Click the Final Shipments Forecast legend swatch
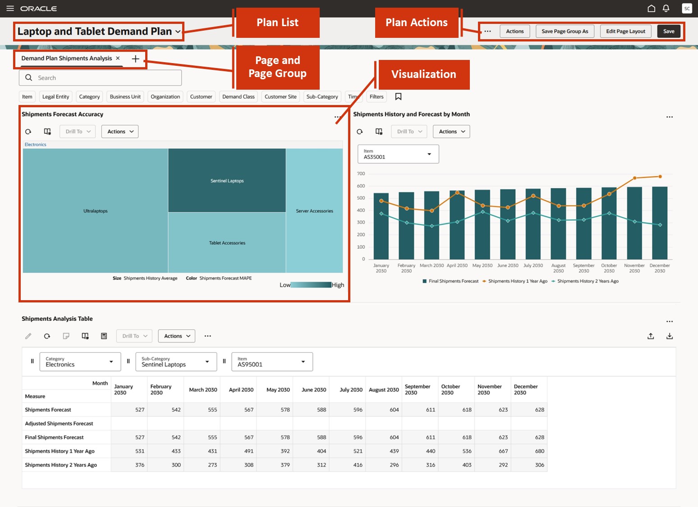The width and height of the screenshot is (698, 507). [425, 281]
